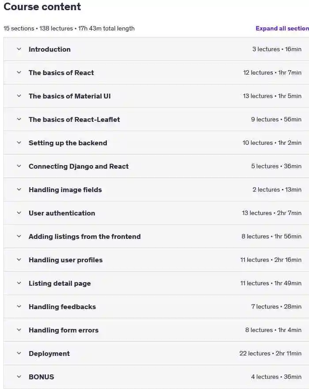309x389 pixels.
Task: Expand The basics of React chevron
Action: (19, 72)
